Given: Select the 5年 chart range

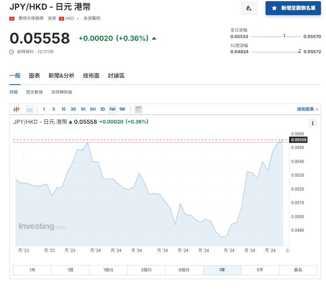Looking at the screenshot, I should (x=260, y=270).
